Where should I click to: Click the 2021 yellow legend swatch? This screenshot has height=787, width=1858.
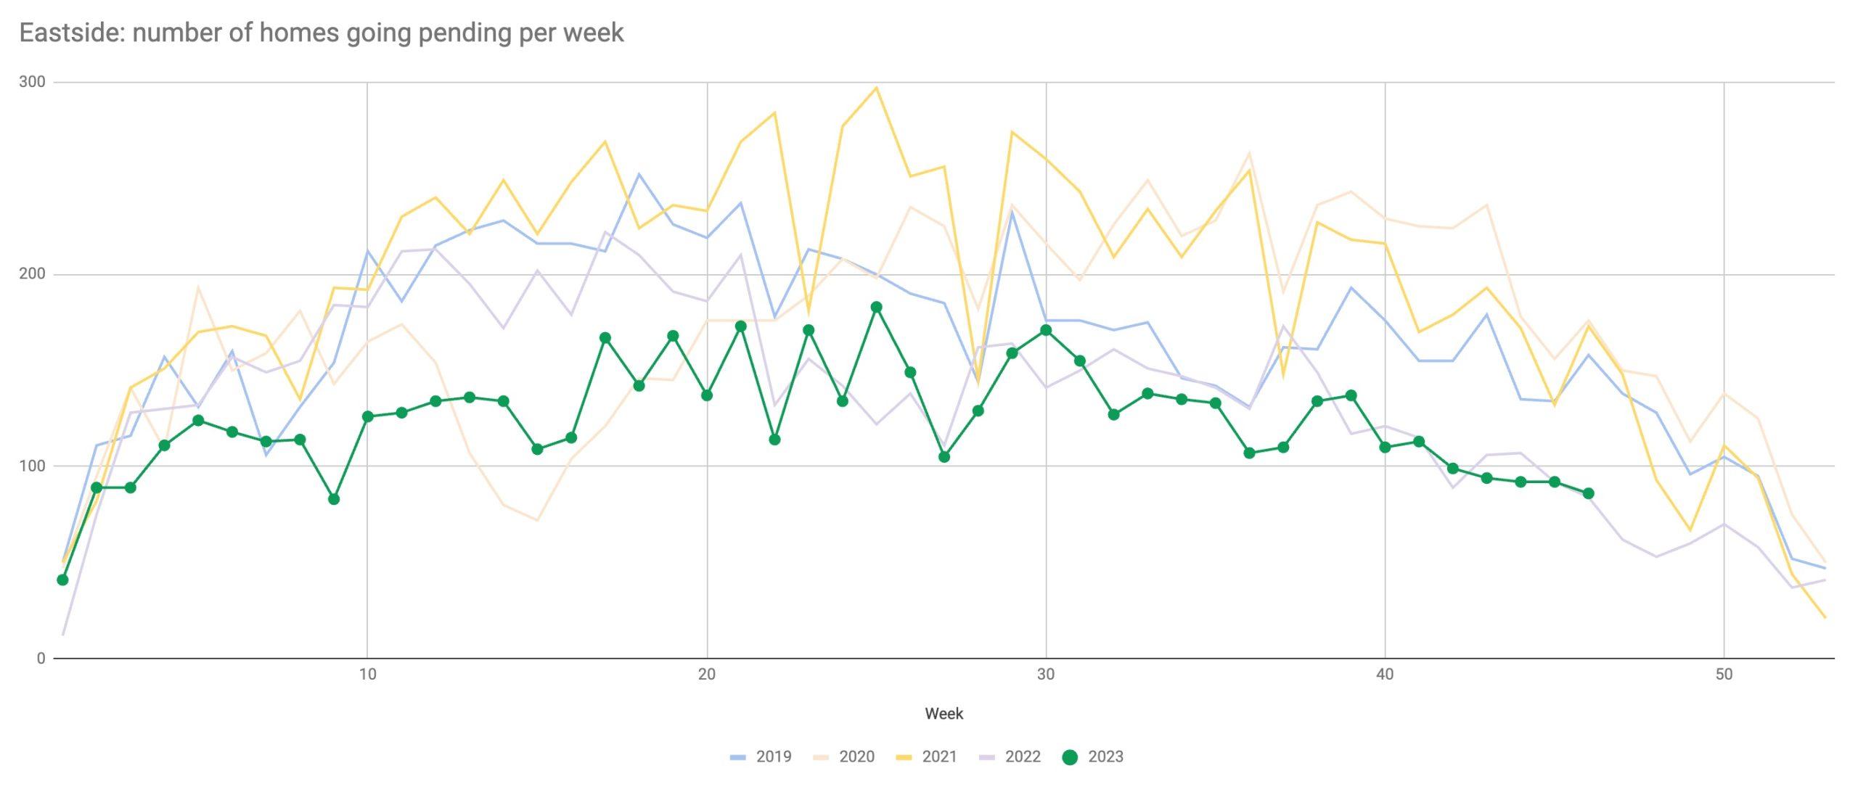(x=904, y=757)
